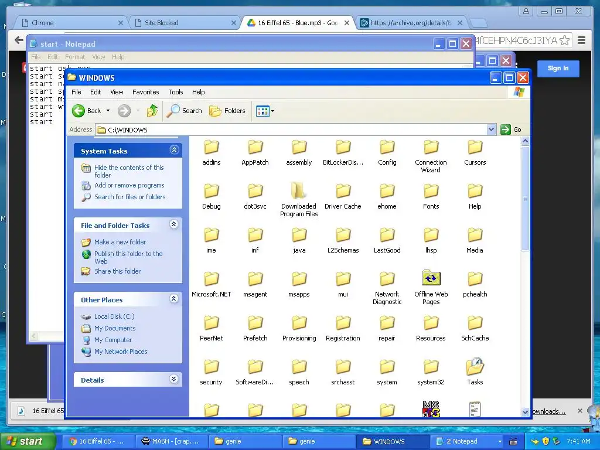Select the java folder icon
600x450 pixels.
pyautogui.click(x=299, y=235)
